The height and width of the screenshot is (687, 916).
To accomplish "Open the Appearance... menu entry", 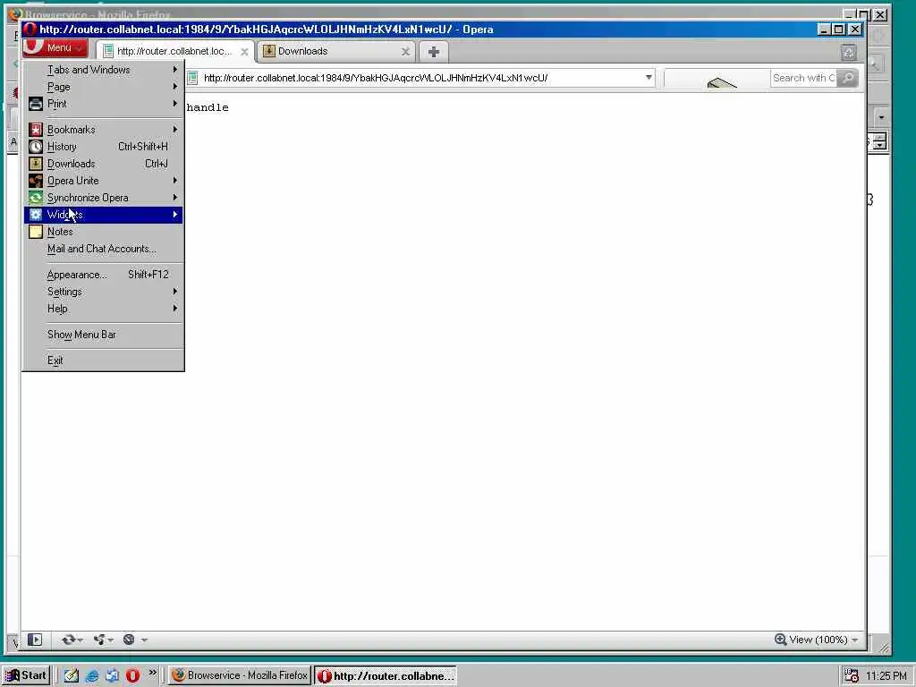I will [104, 275].
